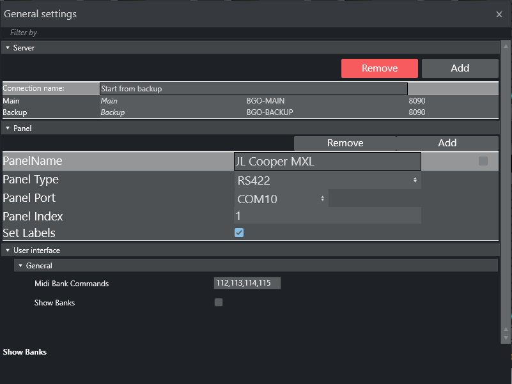Viewport: 512px width, 384px height.
Task: Click the Panel Index value field
Action: 327,216
